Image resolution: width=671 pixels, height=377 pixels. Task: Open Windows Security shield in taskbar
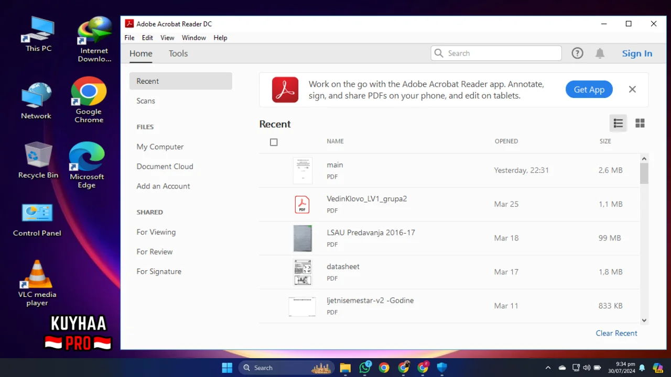pos(442,368)
